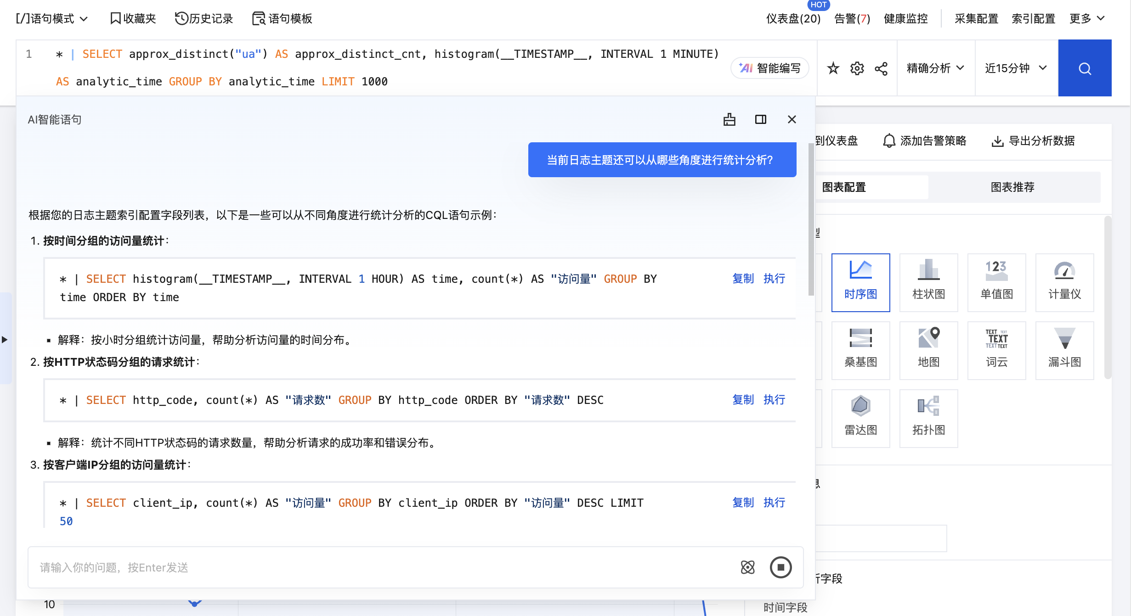
Task: Click the share query icon
Action: (x=881, y=68)
